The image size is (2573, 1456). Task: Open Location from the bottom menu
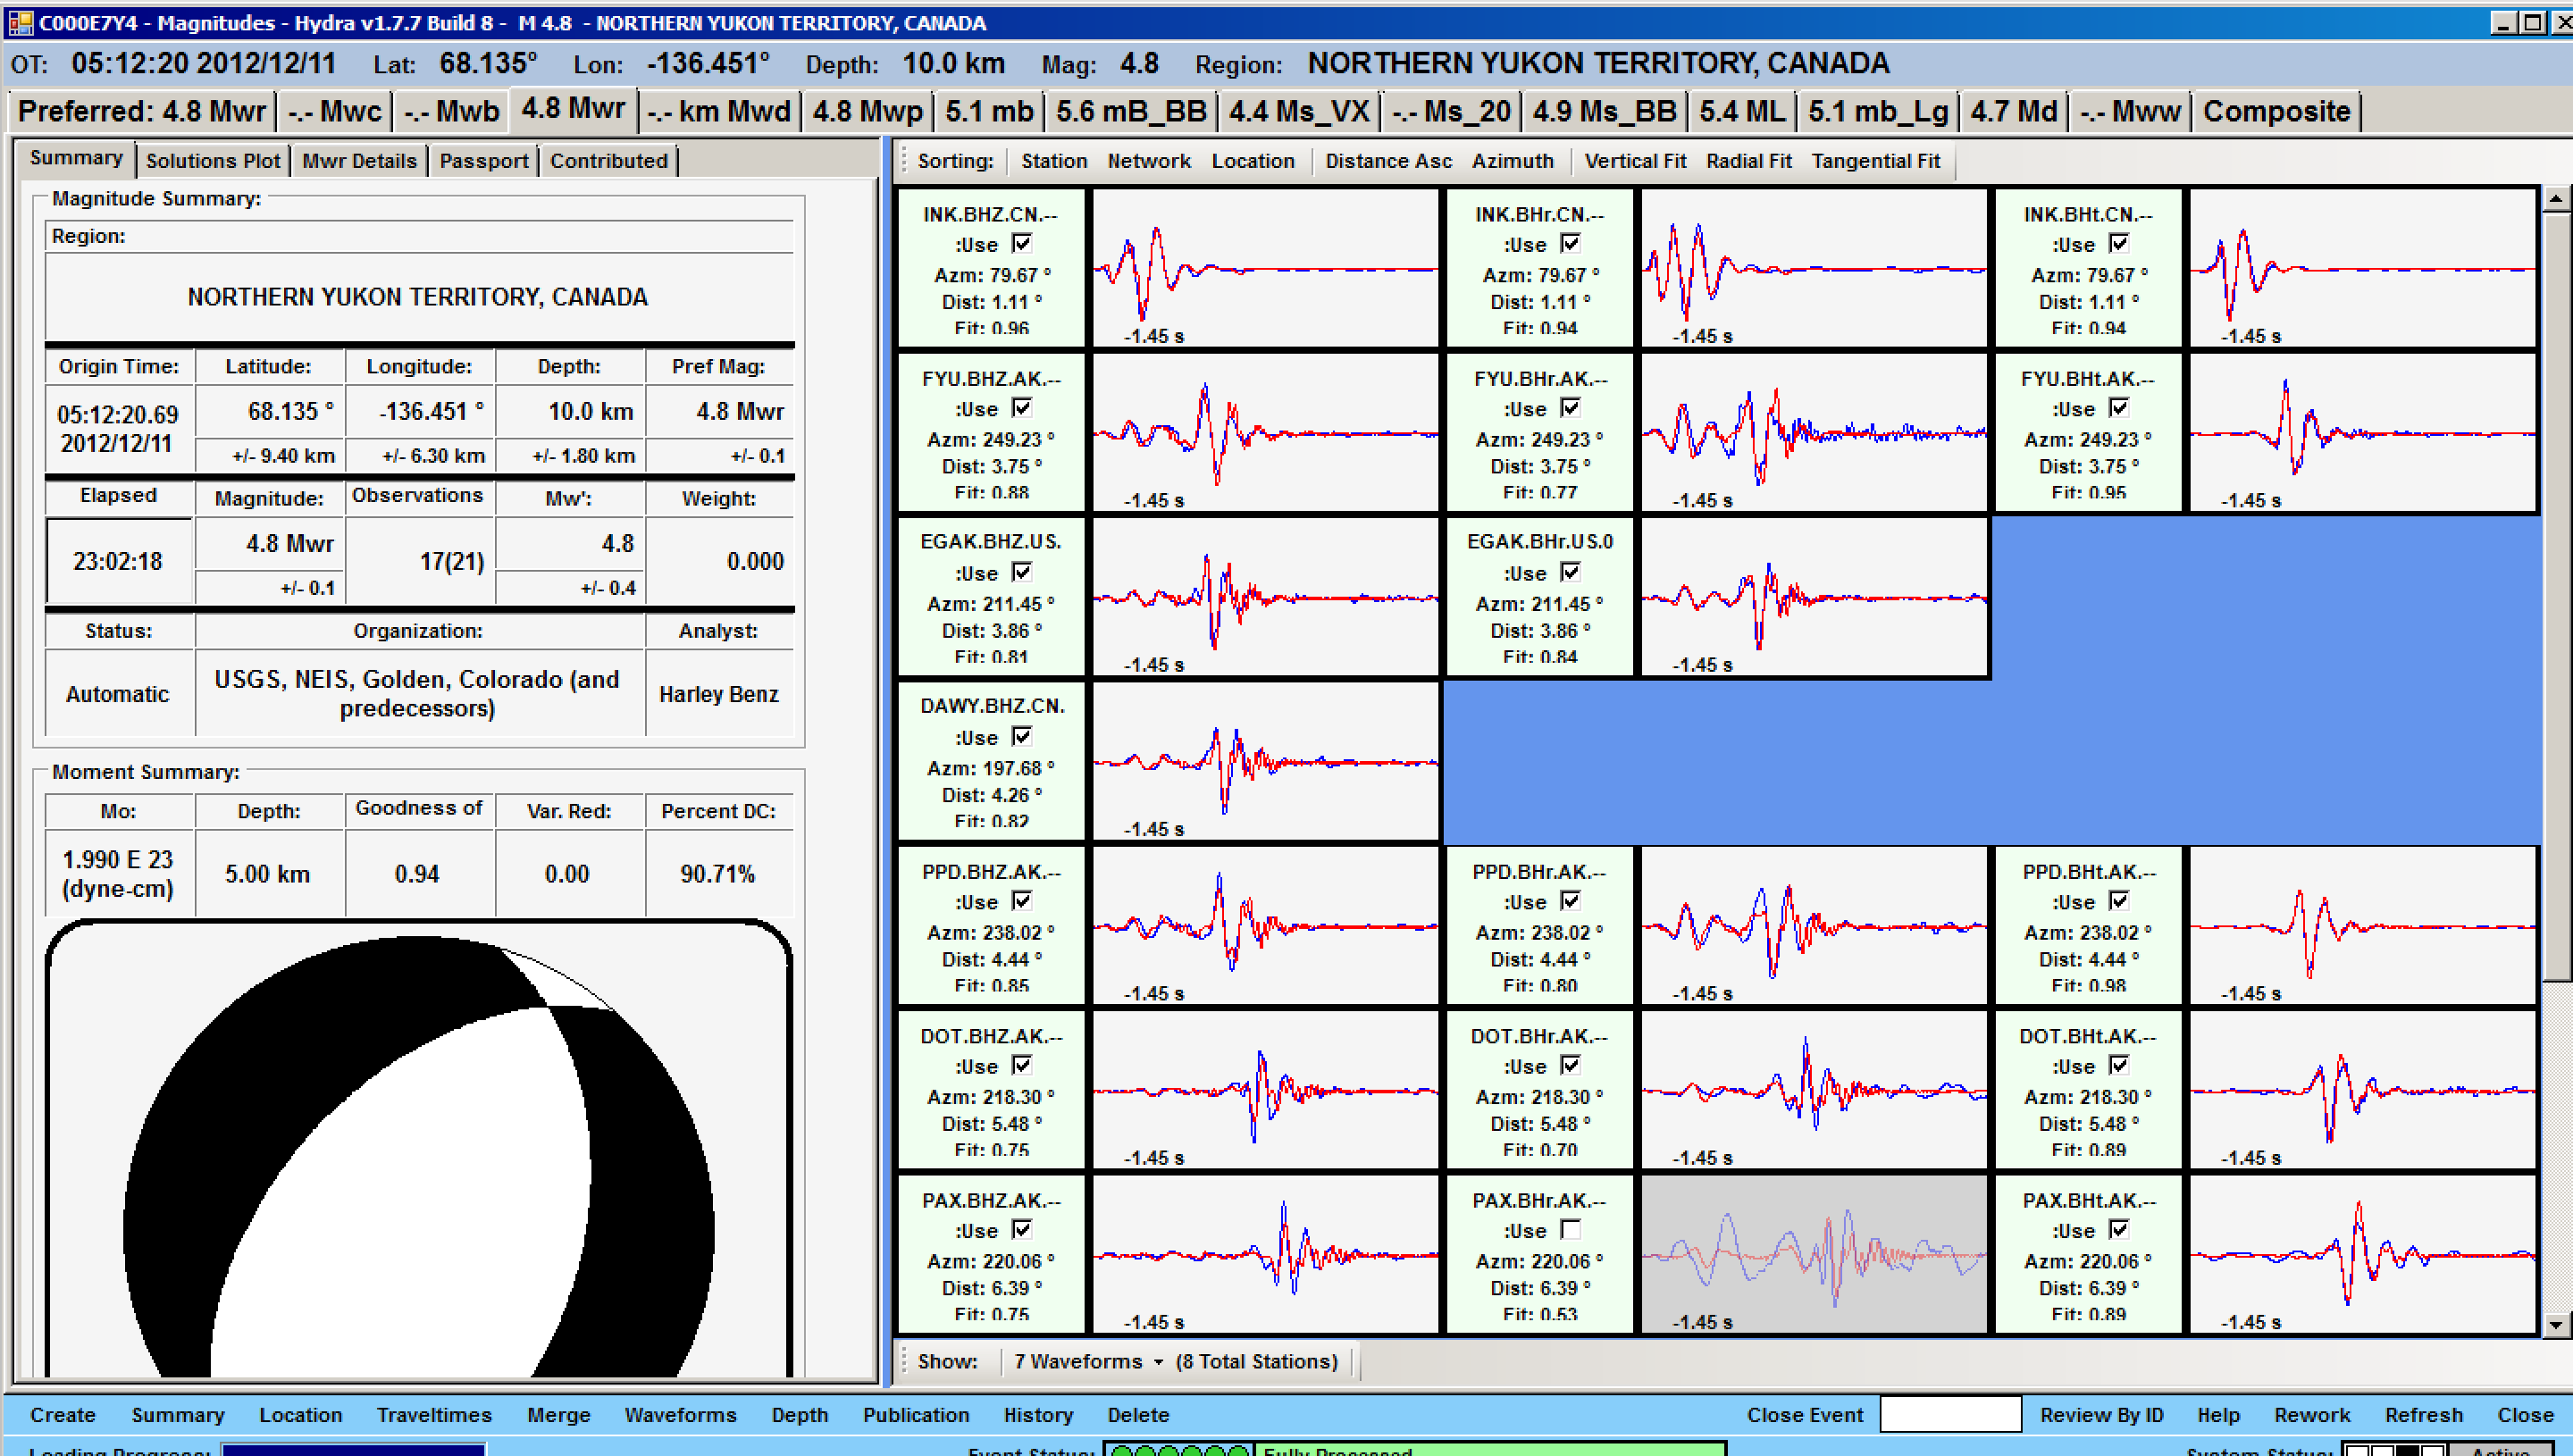[x=300, y=1414]
